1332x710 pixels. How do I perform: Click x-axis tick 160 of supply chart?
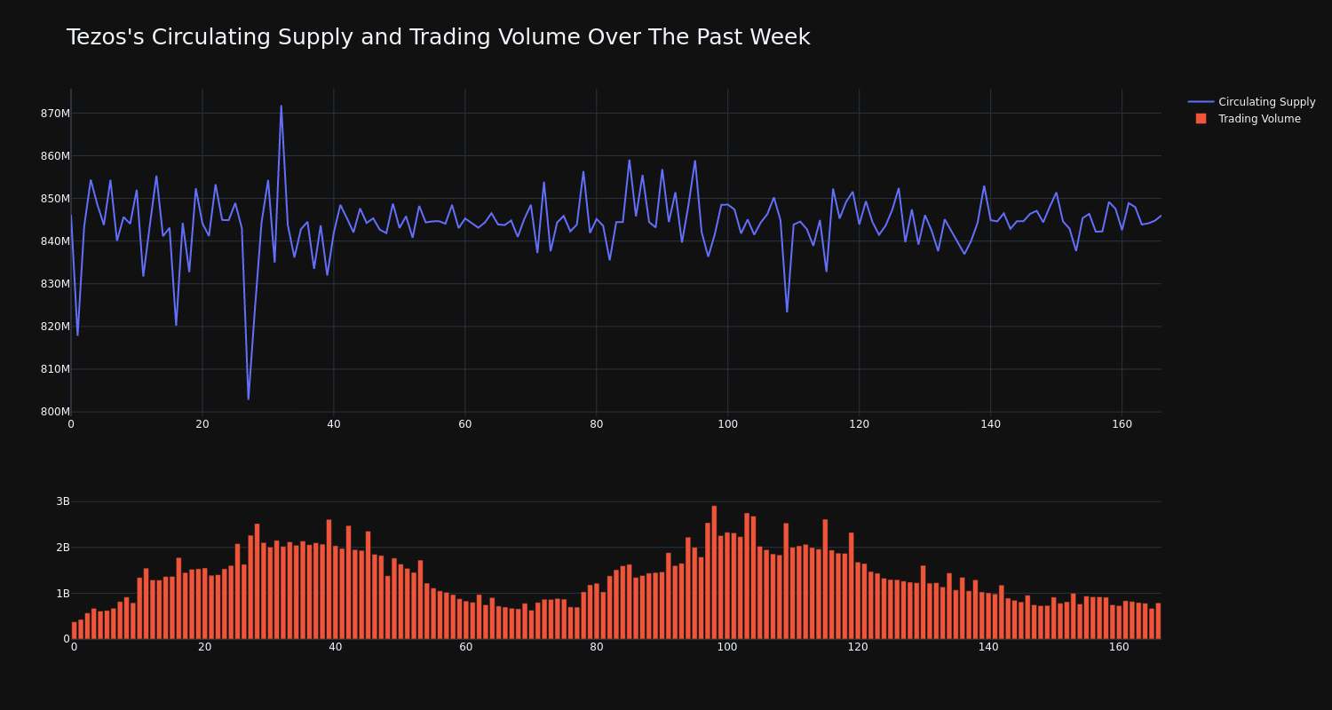coord(1122,424)
